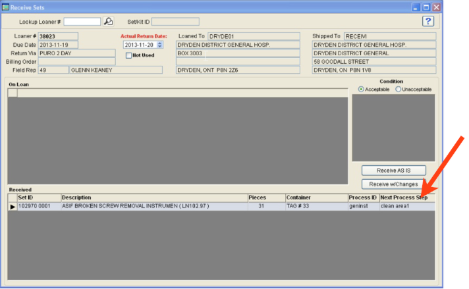Screen dimensions: 469x289
Task: Select the row pointer arrow in Received grid
Action: [12, 206]
